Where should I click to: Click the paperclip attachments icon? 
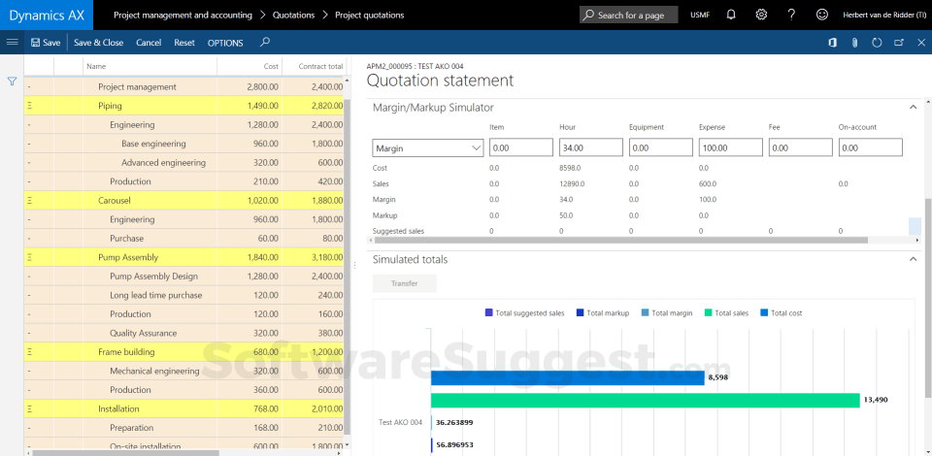(x=854, y=43)
